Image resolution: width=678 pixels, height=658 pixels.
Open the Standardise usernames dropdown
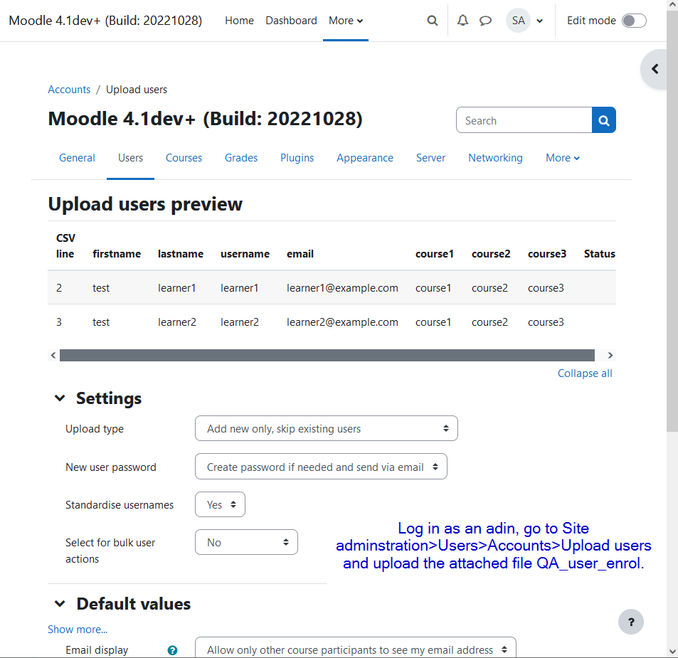coord(220,504)
